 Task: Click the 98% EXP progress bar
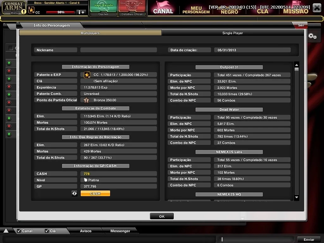point(60,12)
